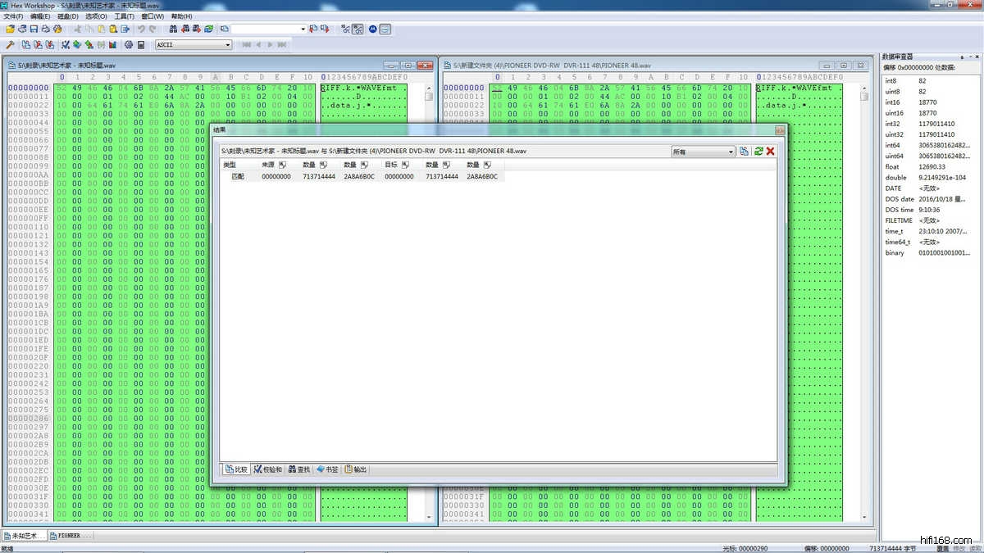Screen dimensions: 984x553
Task: Select the PIONEER document tab at bottom
Action: 70,536
